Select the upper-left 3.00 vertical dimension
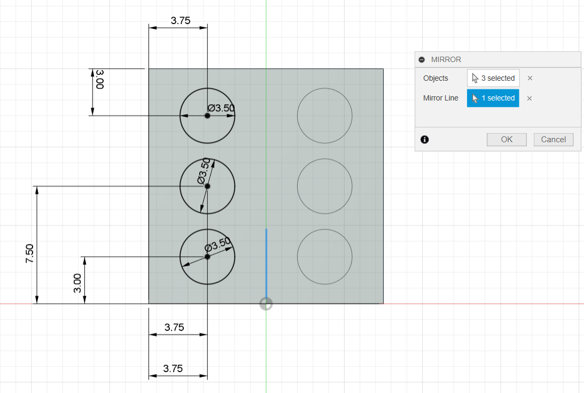The width and height of the screenshot is (584, 393). click(x=99, y=79)
